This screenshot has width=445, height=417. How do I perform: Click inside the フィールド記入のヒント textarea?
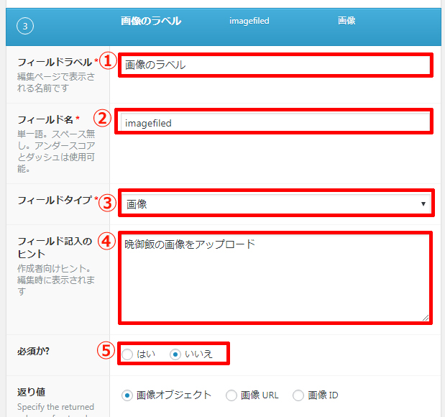click(x=275, y=277)
